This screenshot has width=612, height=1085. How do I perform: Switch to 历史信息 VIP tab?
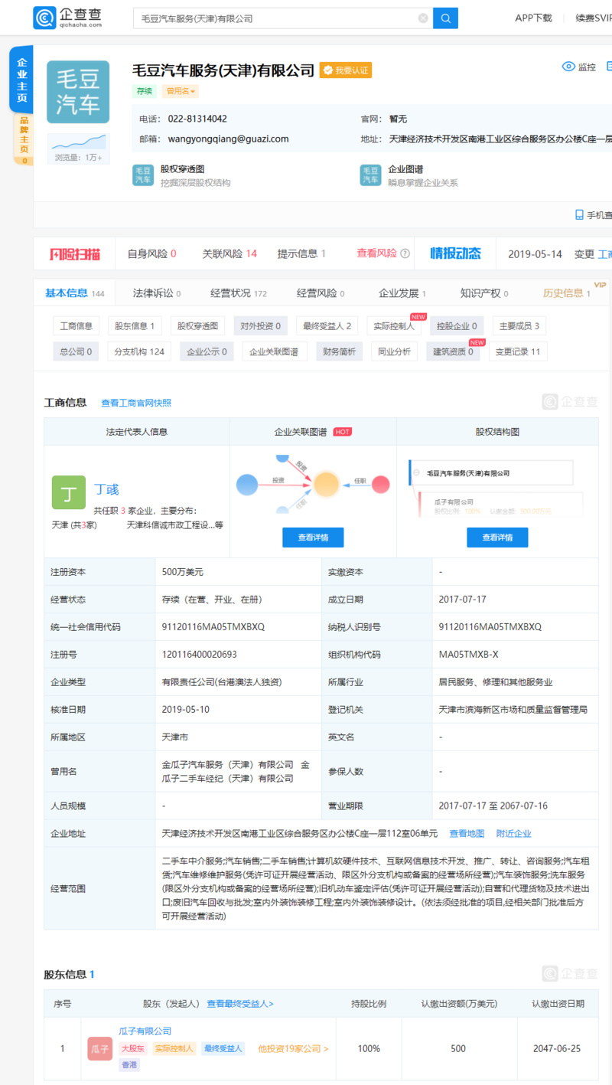[568, 292]
